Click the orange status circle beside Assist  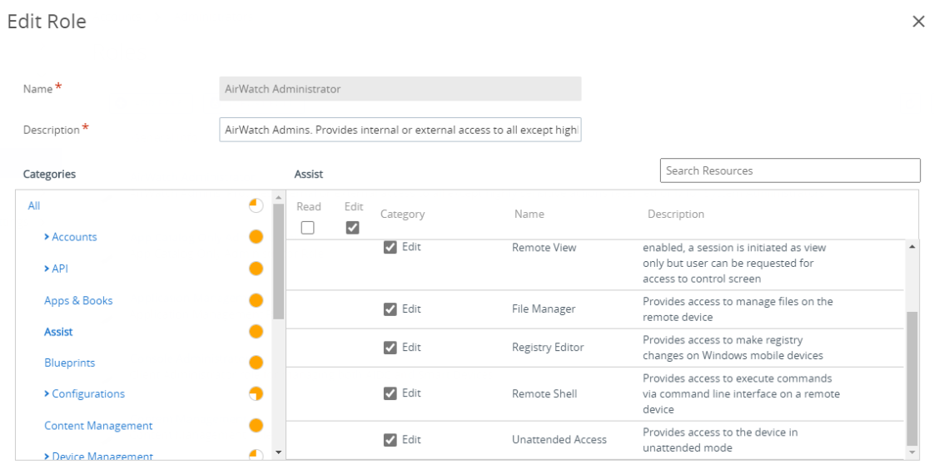coord(256,332)
